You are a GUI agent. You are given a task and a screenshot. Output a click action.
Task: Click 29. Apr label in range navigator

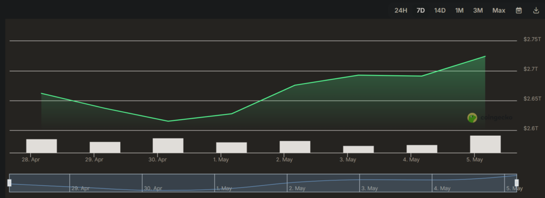tap(81, 188)
